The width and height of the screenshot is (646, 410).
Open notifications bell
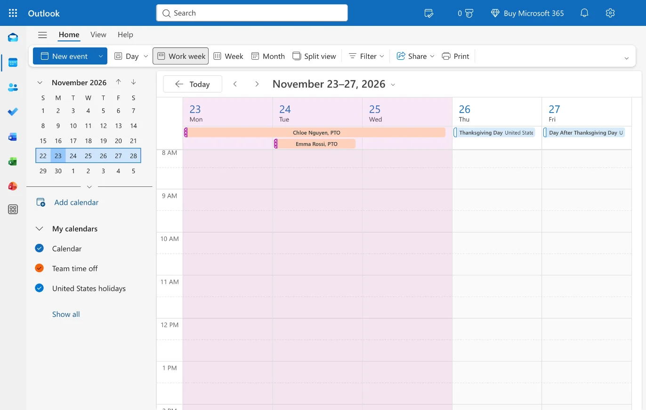[584, 13]
